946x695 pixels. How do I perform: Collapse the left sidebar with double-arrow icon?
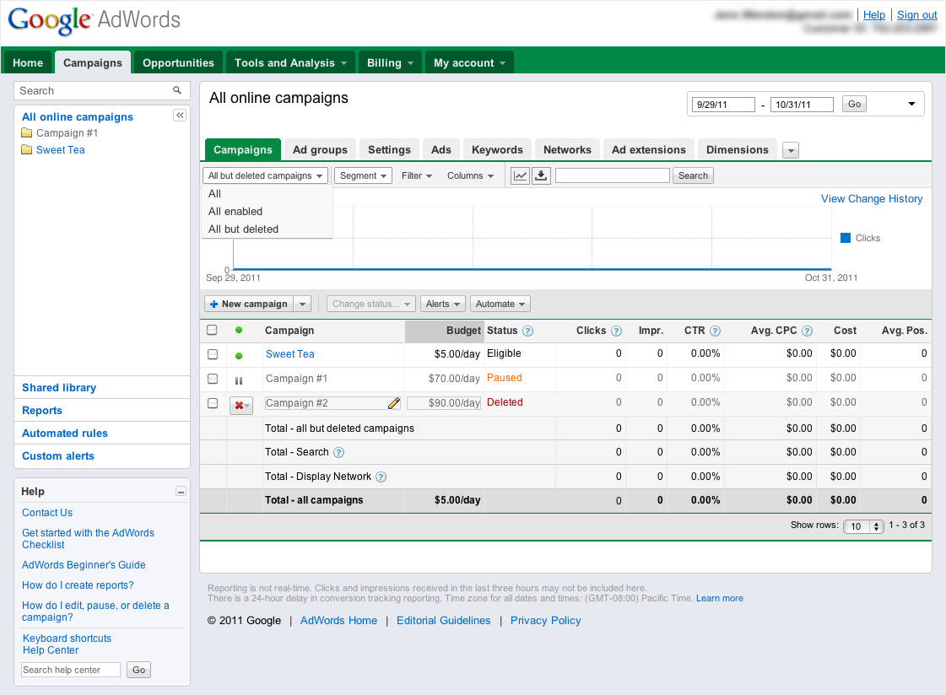click(180, 116)
